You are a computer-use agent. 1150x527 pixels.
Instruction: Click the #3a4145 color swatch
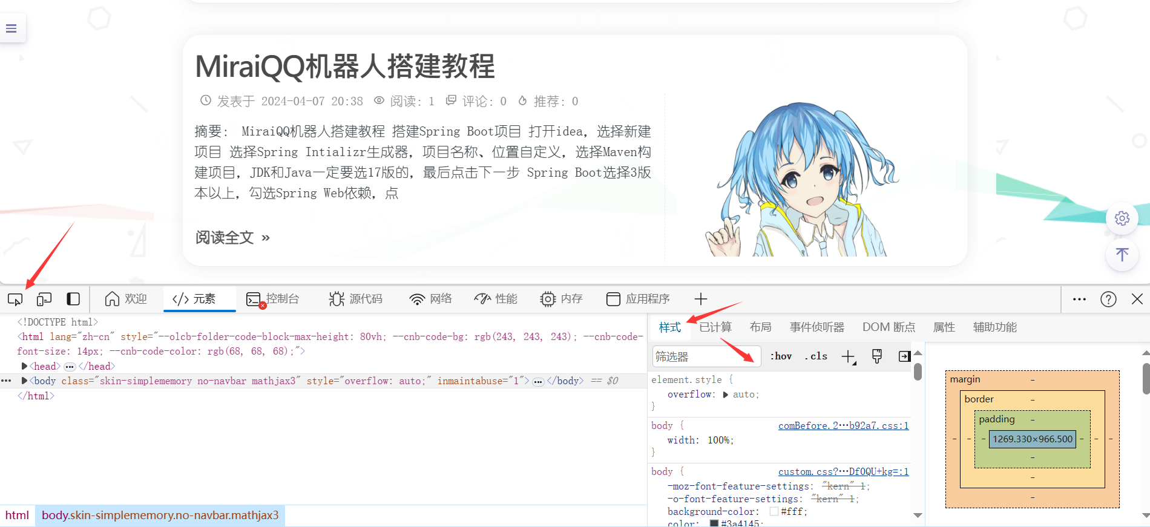[x=714, y=523]
